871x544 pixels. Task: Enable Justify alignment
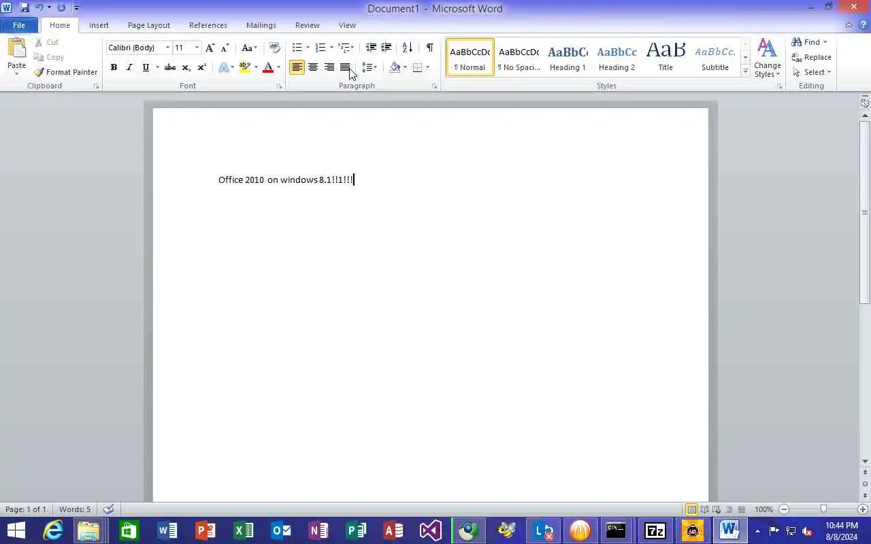coord(345,67)
